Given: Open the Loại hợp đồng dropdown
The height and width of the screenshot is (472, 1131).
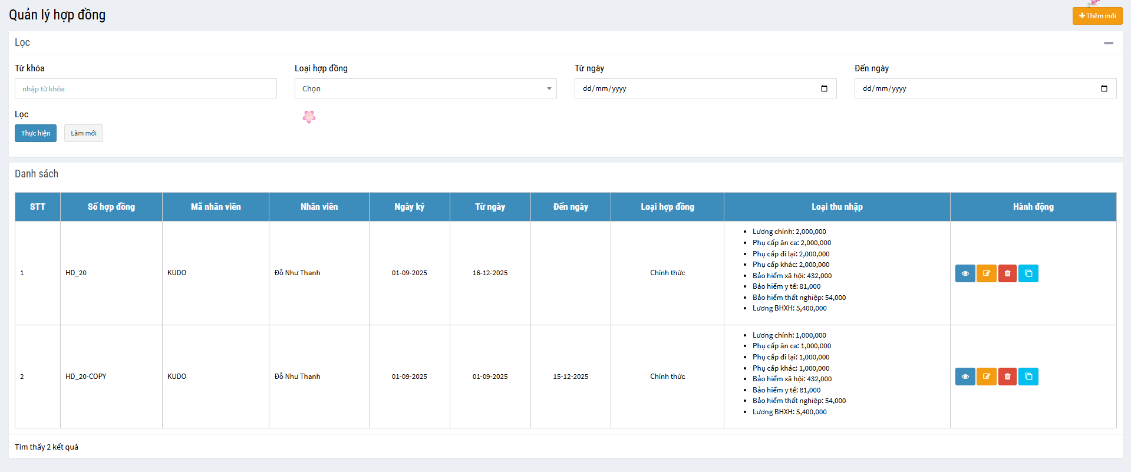Looking at the screenshot, I should coord(425,88).
